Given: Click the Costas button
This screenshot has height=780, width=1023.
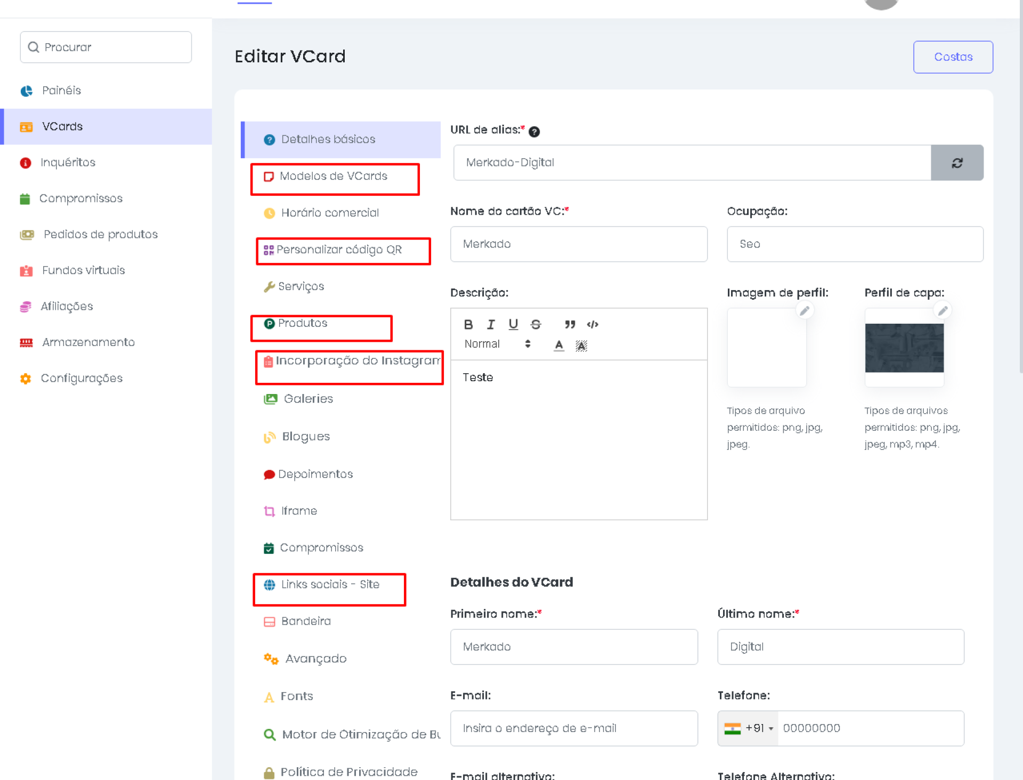Looking at the screenshot, I should point(953,57).
